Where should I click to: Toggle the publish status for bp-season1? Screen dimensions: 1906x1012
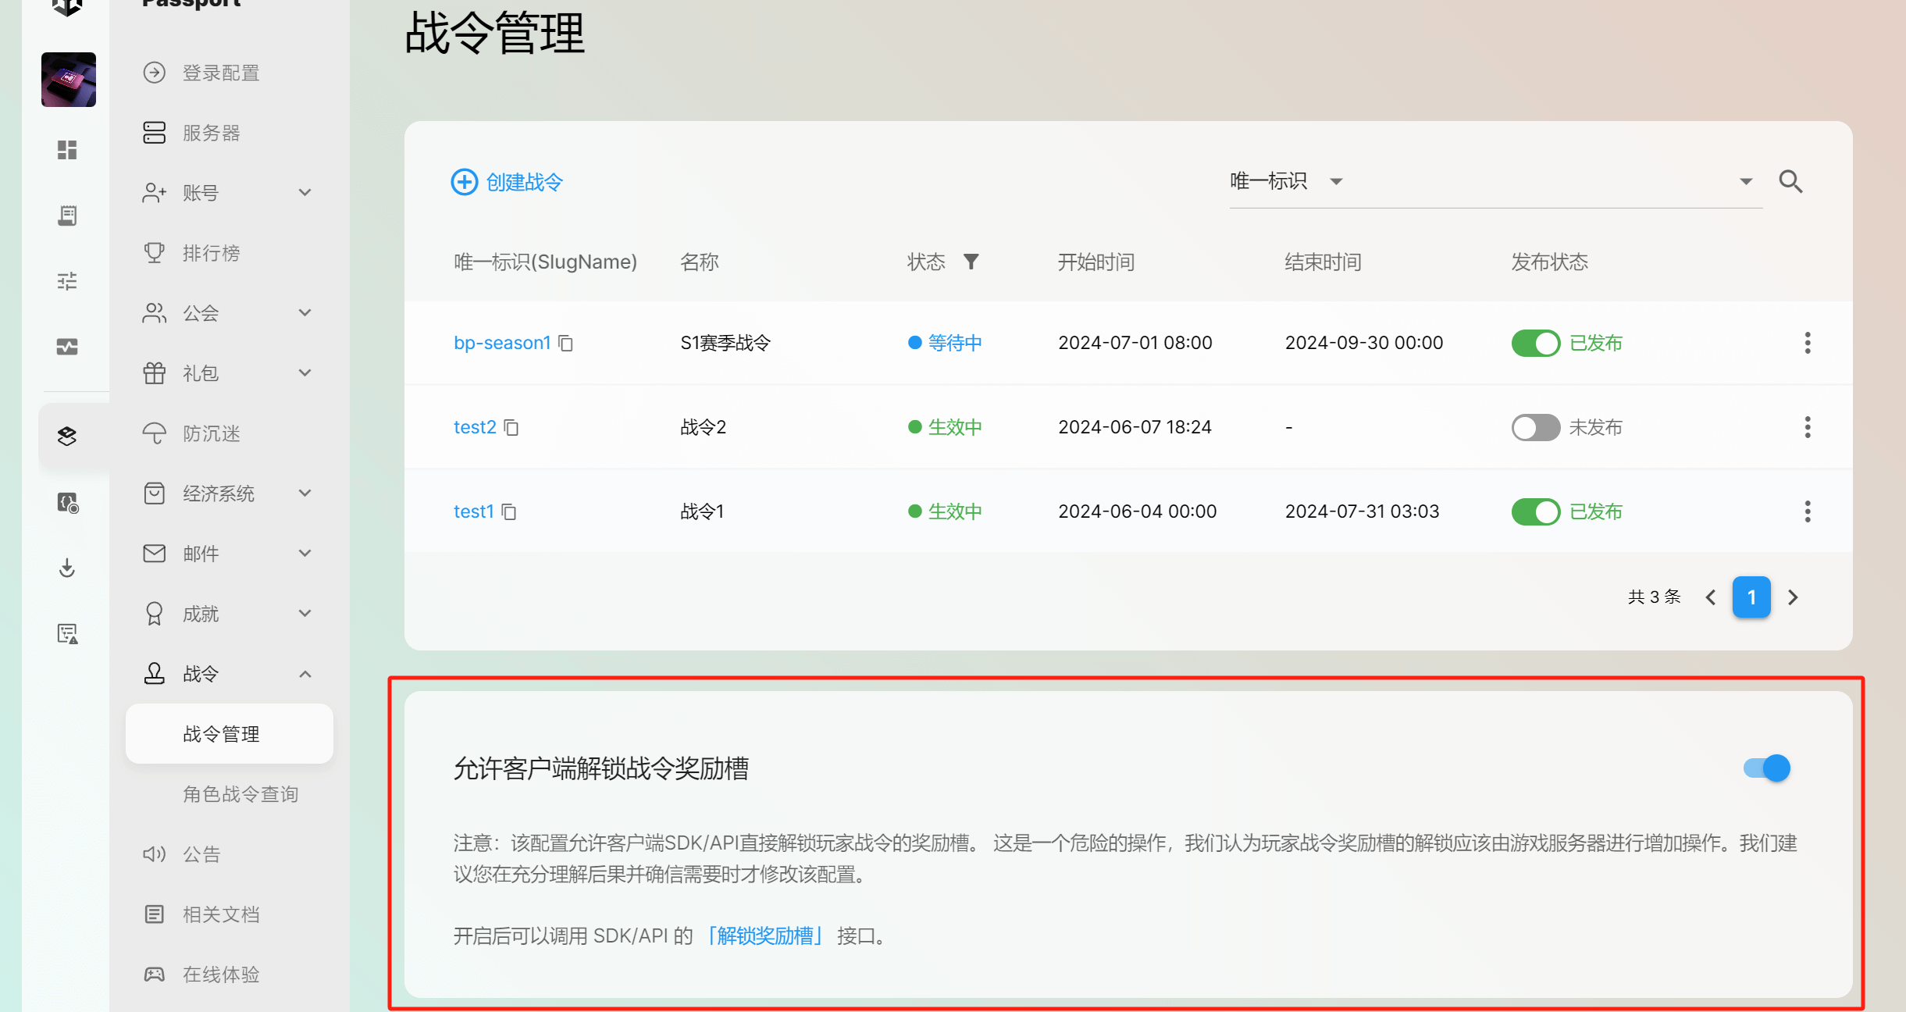(x=1535, y=343)
